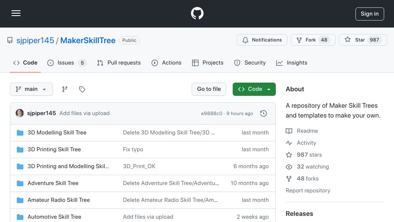Open 'Delete Amateur Radio Skill Tree' commit message
This screenshot has width=394, height=222.
coord(170,200)
